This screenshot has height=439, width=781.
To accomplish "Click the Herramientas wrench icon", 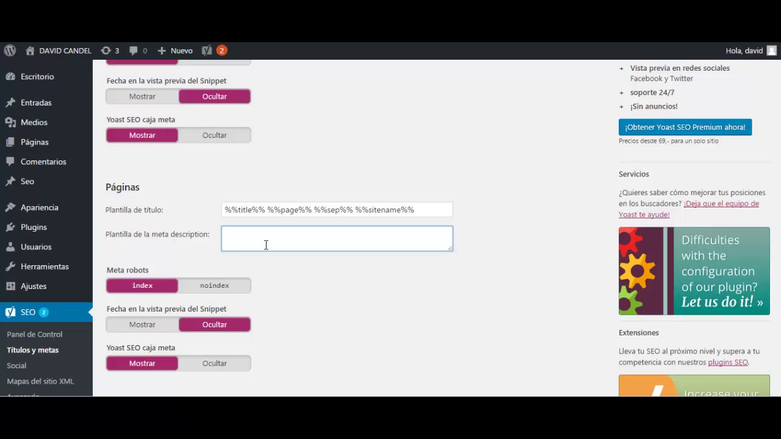I will (10, 266).
